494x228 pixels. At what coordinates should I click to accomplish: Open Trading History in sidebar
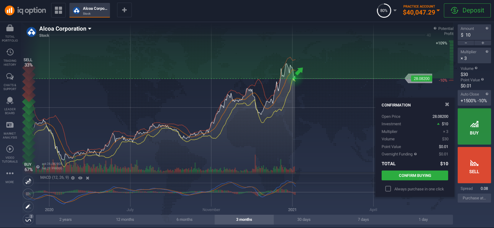pyautogui.click(x=10, y=57)
